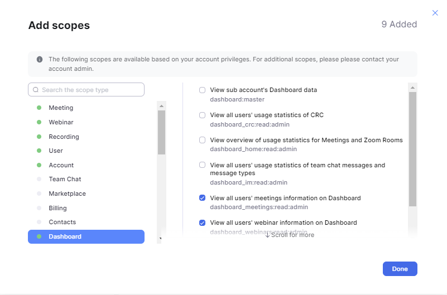Click the scope list scrollbar up arrow
Image resolution: width=447 pixels, height=295 pixels.
coord(412,87)
